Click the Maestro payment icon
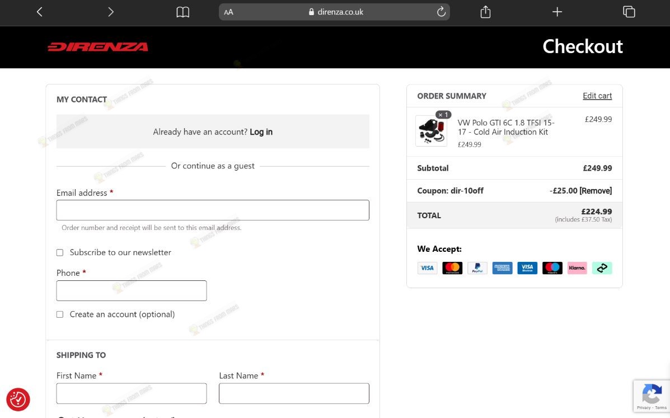This screenshot has width=670, height=418. point(552,268)
